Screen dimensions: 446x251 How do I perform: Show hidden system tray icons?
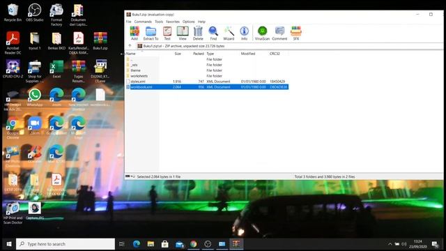pos(390,244)
